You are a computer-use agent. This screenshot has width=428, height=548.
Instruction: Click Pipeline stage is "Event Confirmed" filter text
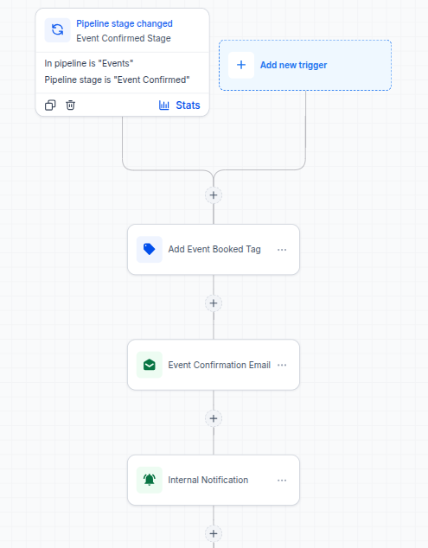pyautogui.click(x=117, y=80)
